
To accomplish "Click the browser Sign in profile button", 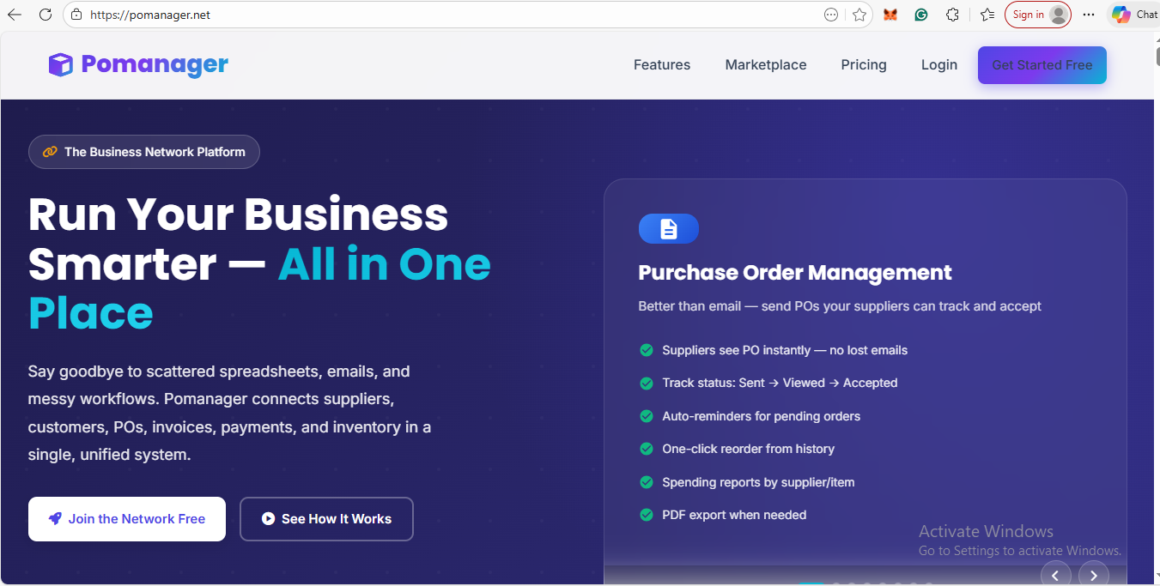I will pyautogui.click(x=1038, y=15).
